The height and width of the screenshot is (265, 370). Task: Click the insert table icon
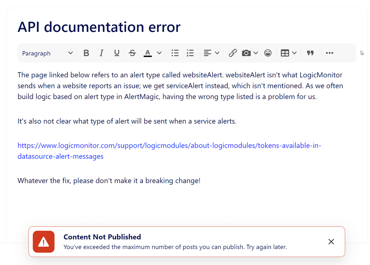coord(285,53)
